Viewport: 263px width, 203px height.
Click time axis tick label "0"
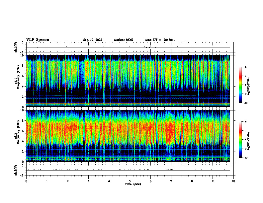pyautogui.click(x=26, y=181)
